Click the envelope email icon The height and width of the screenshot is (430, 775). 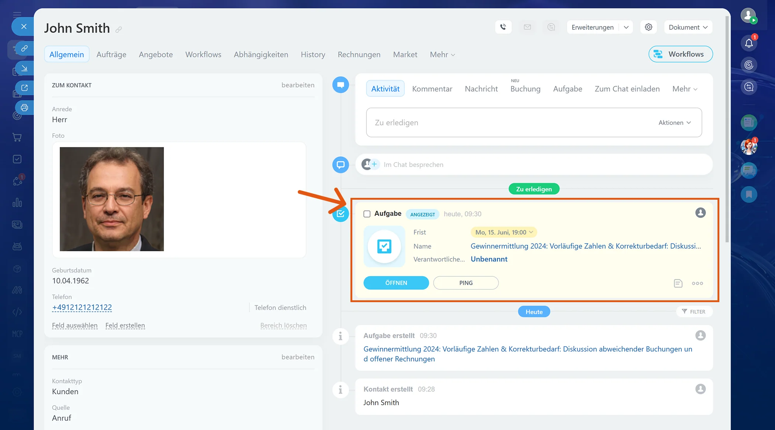(x=527, y=27)
